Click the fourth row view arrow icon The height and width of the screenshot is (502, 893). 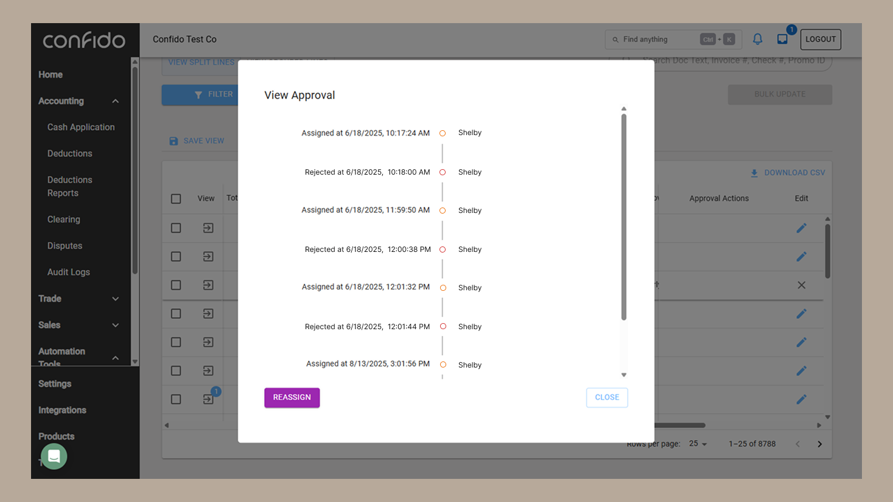tap(208, 313)
